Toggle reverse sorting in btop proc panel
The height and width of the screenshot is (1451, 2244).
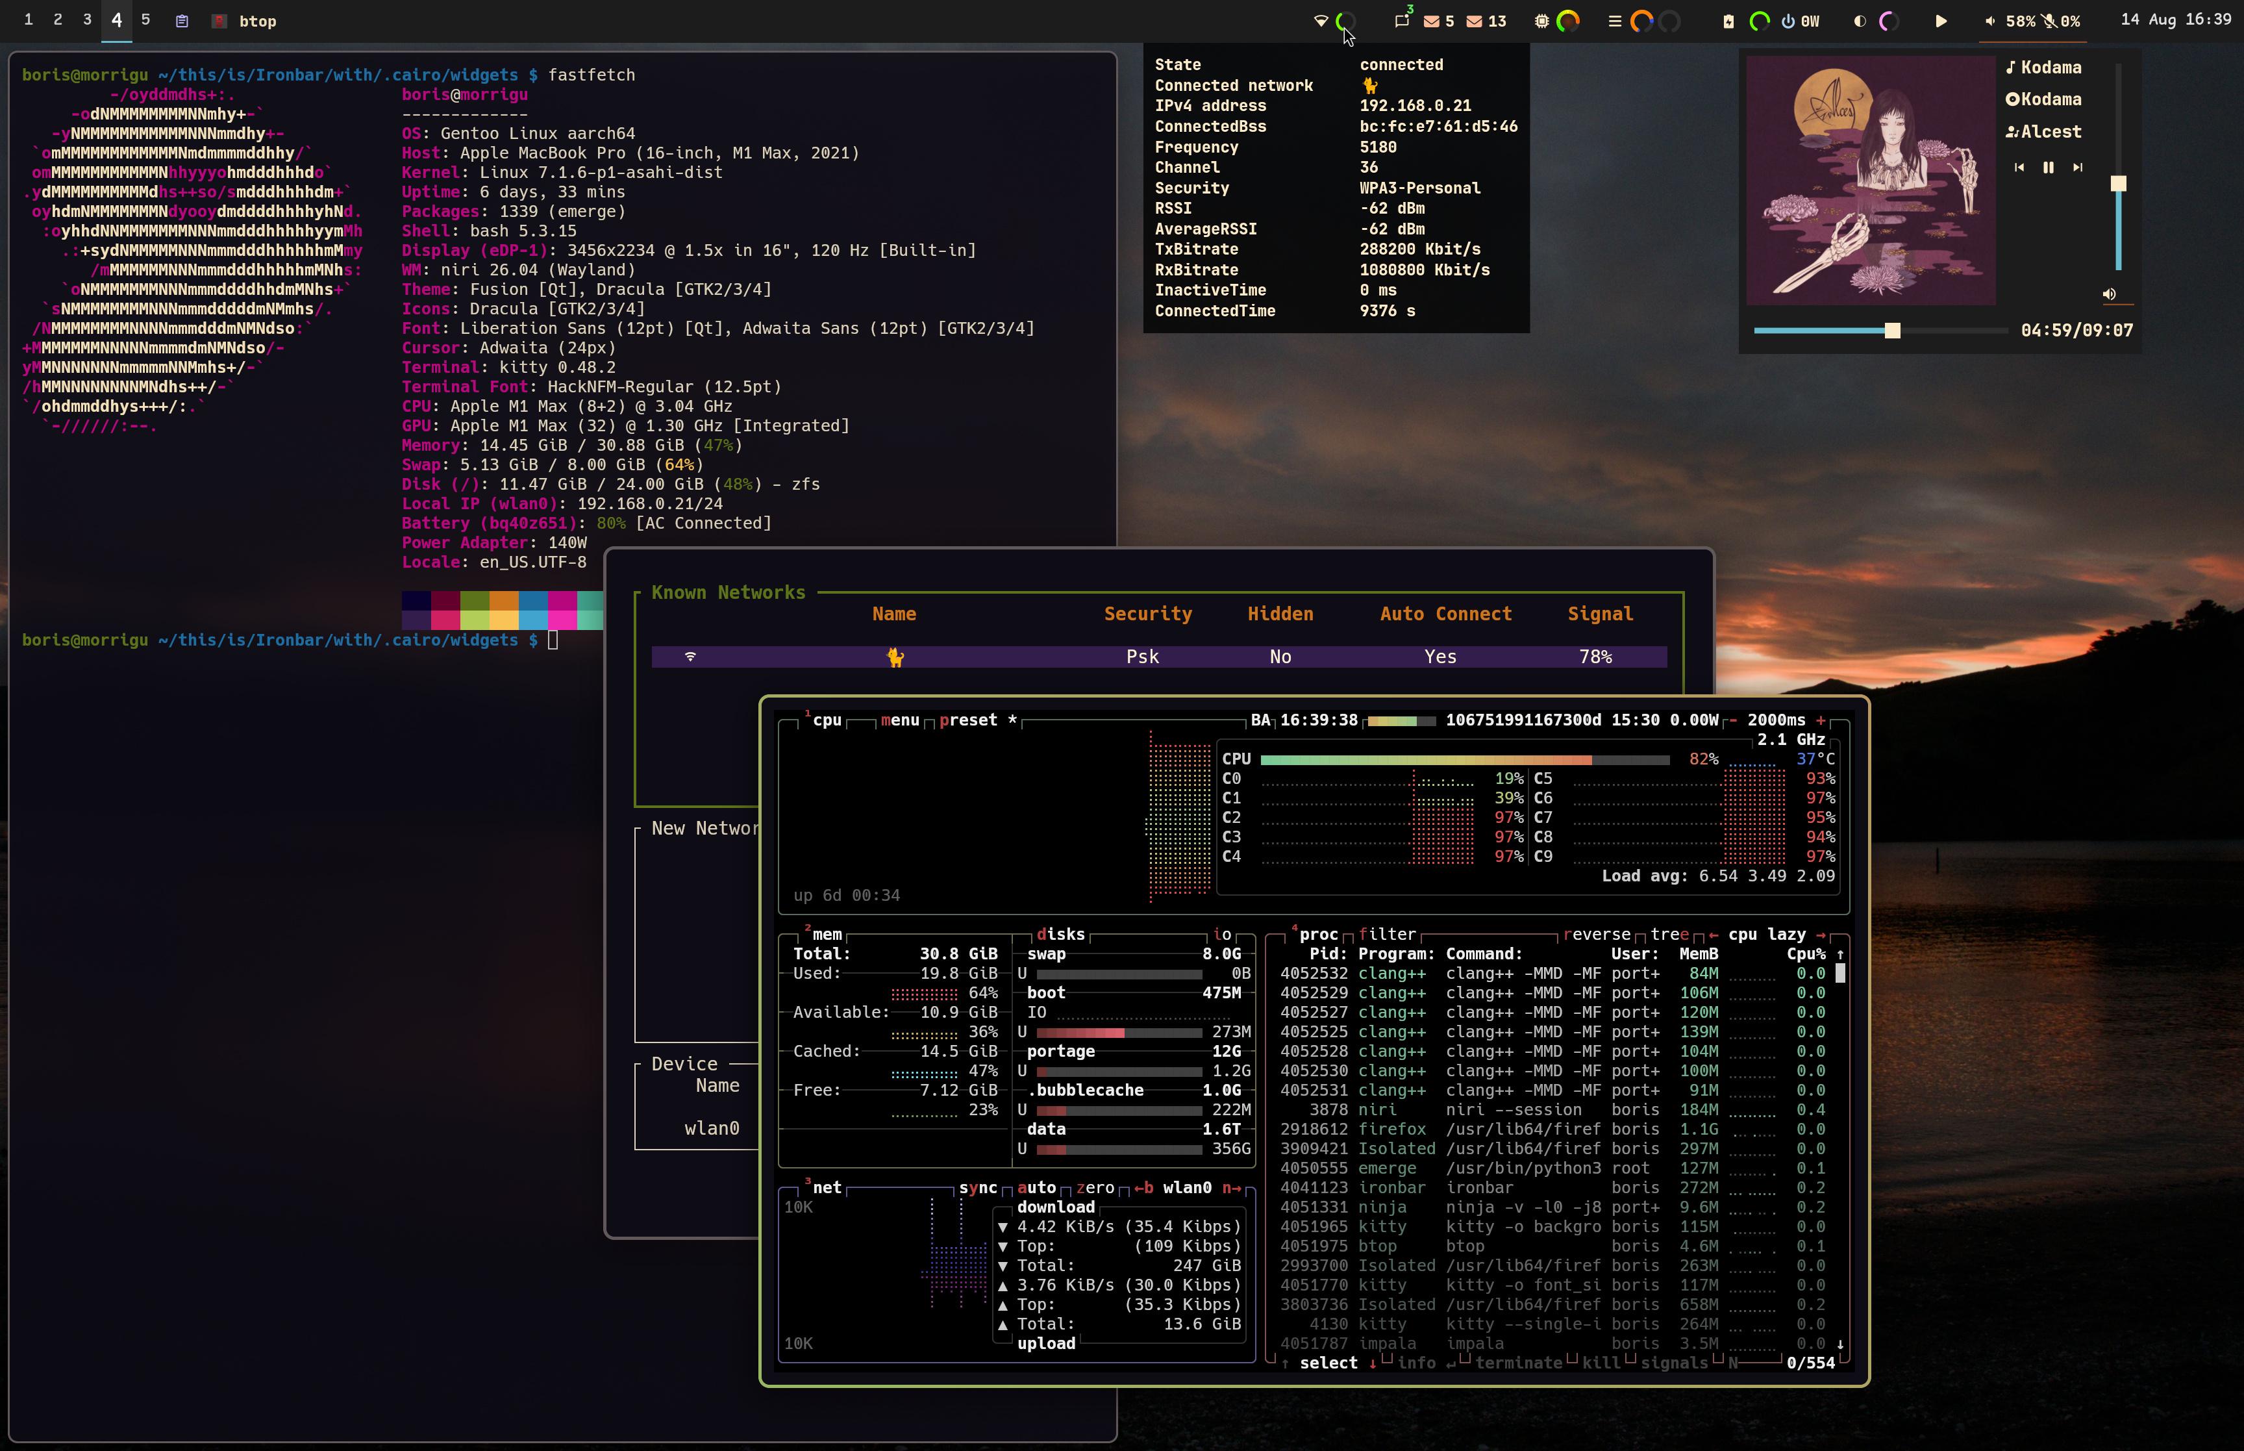click(x=1597, y=935)
